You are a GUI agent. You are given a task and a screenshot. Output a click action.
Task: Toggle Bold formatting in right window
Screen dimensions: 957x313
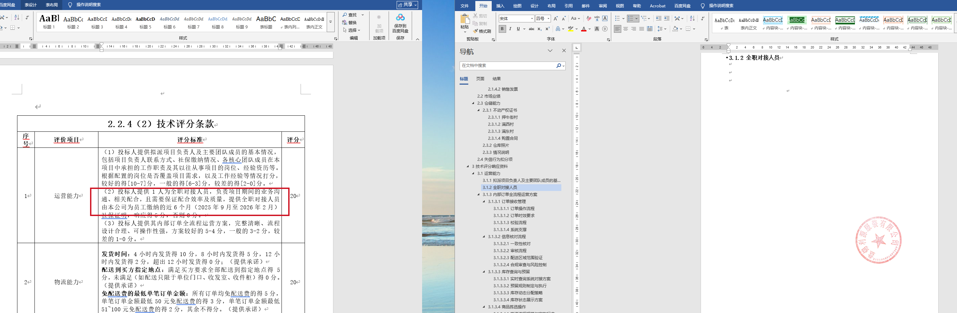pyautogui.click(x=502, y=29)
